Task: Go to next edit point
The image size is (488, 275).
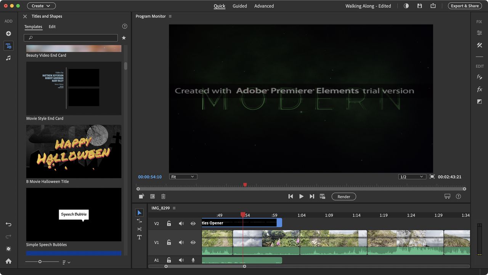Action: tap(312, 197)
